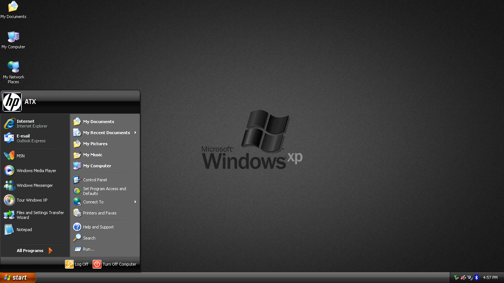The width and height of the screenshot is (504, 283).
Task: Click the speaker volume tray icon
Action: [x=470, y=277]
